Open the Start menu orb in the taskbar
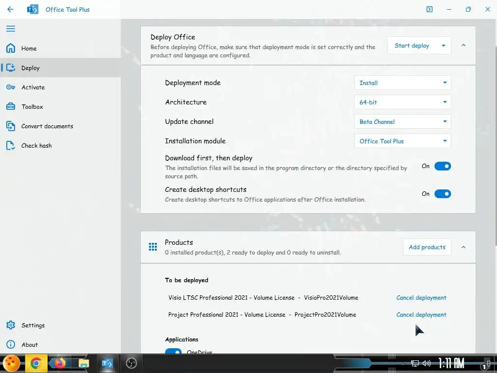Image resolution: width=497 pixels, height=373 pixels. pos(12,363)
